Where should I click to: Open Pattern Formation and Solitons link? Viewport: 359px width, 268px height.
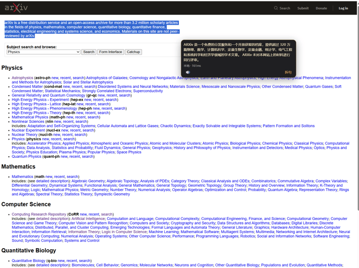pos(289,126)
